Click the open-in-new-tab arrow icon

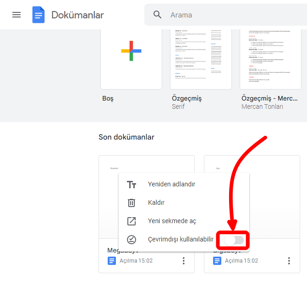point(132,221)
